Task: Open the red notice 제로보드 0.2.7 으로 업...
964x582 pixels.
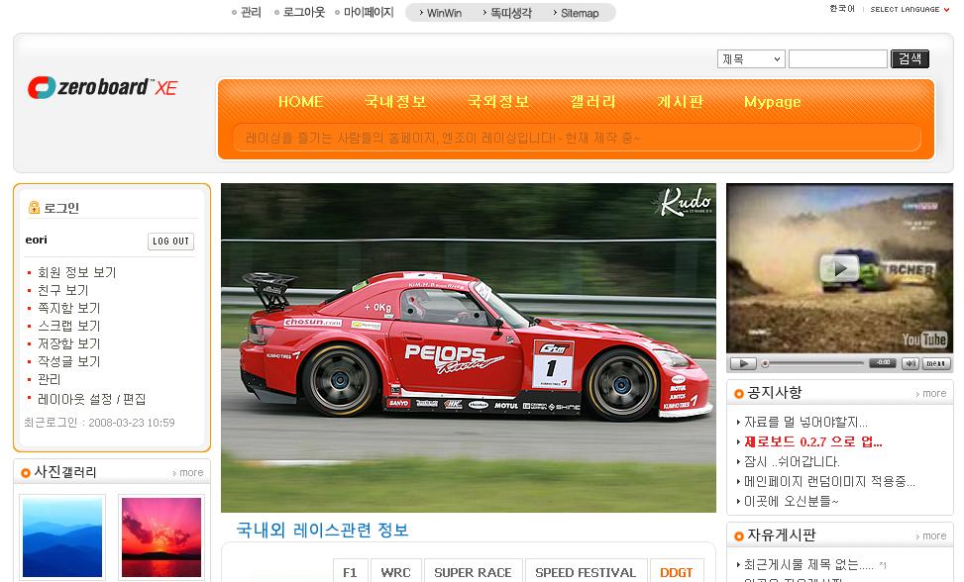Action: tap(813, 441)
